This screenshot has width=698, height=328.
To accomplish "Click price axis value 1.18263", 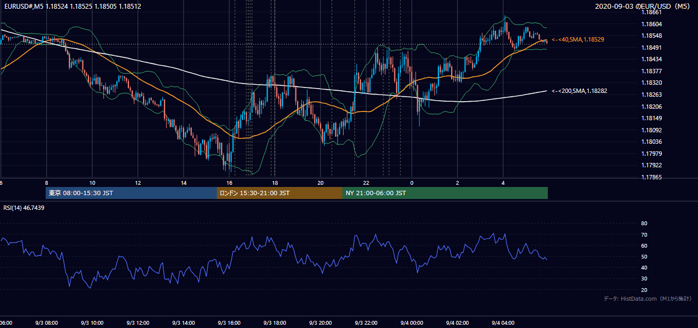I will pyautogui.click(x=651, y=95).
